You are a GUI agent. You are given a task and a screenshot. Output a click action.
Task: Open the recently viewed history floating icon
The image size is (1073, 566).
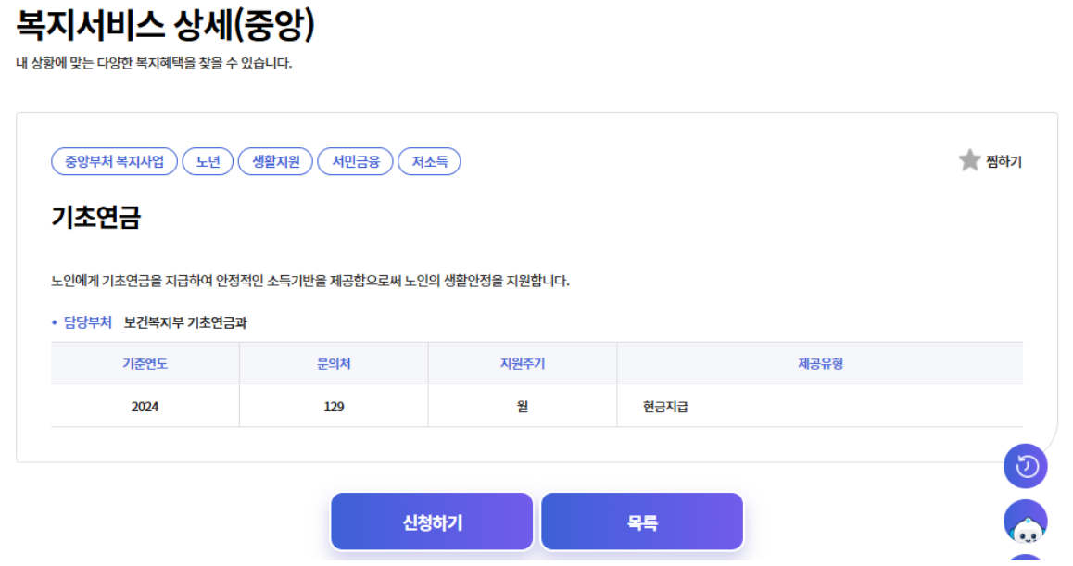[x=1026, y=466]
